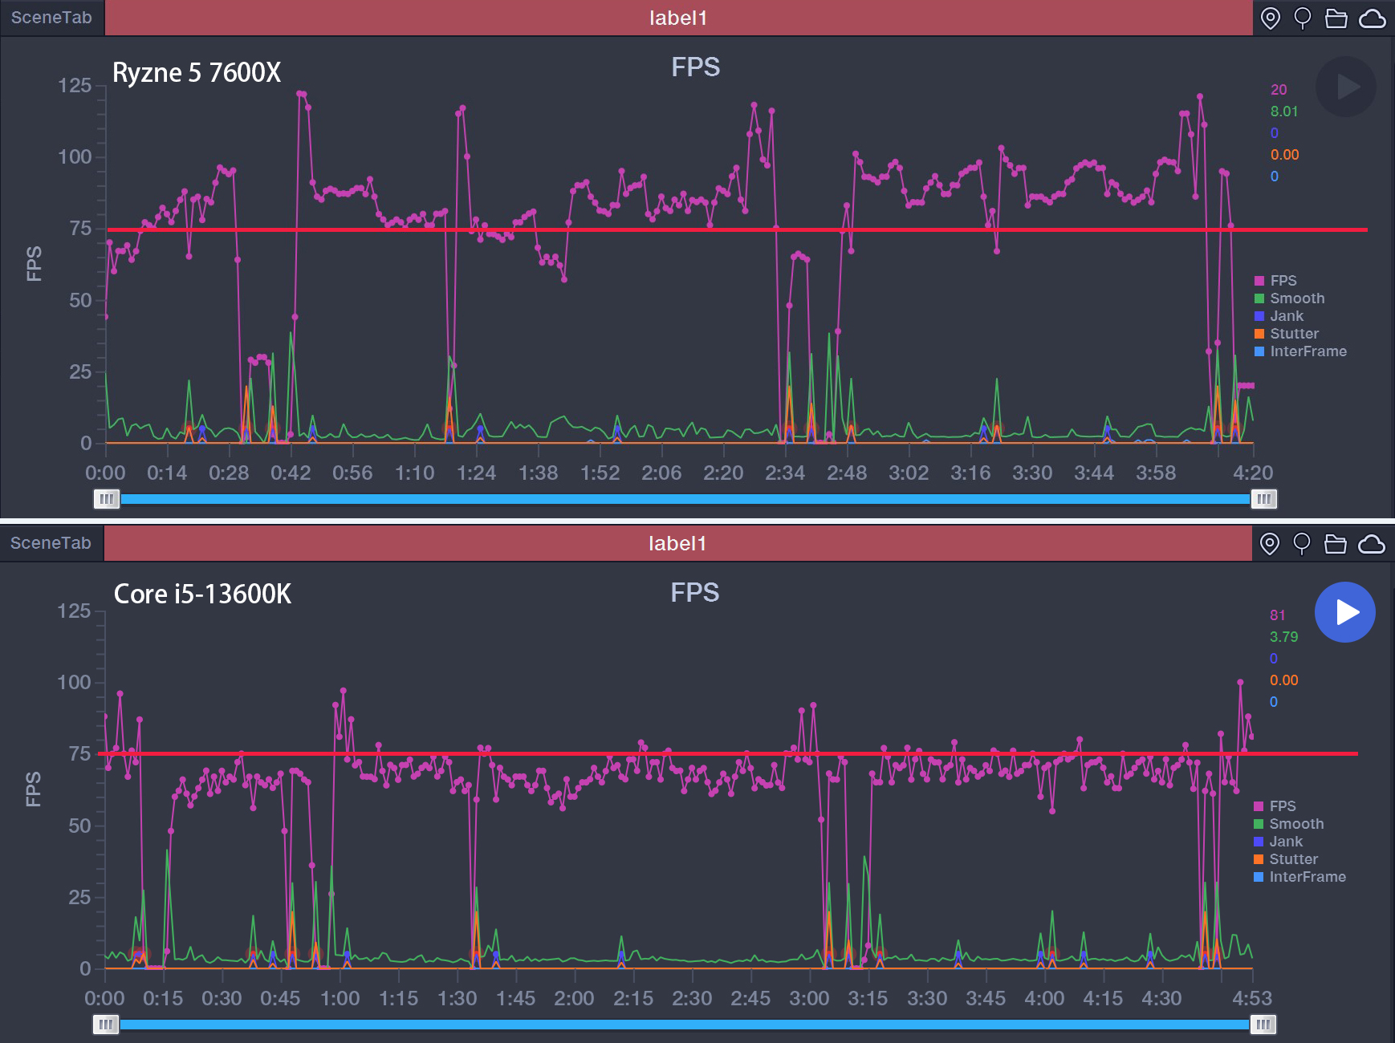The height and width of the screenshot is (1043, 1395).
Task: Click the location pin icon in bottom panel
Action: click(1269, 544)
